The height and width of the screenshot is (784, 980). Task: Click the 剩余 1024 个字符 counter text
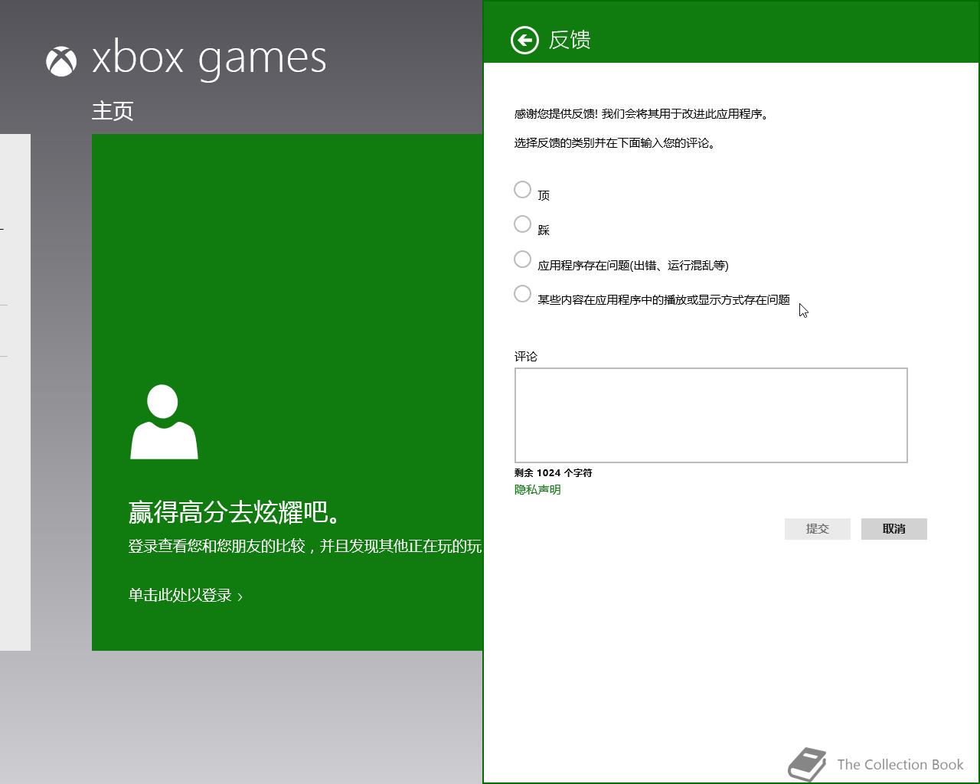pos(553,473)
